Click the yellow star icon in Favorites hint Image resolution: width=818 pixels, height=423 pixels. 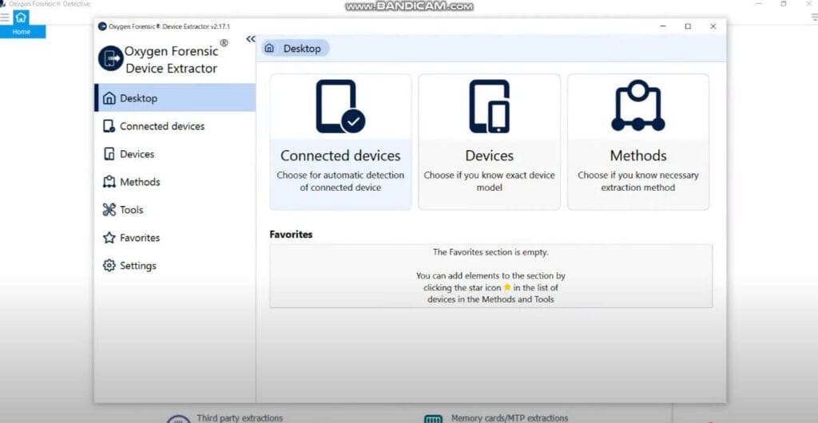pyautogui.click(x=506, y=287)
